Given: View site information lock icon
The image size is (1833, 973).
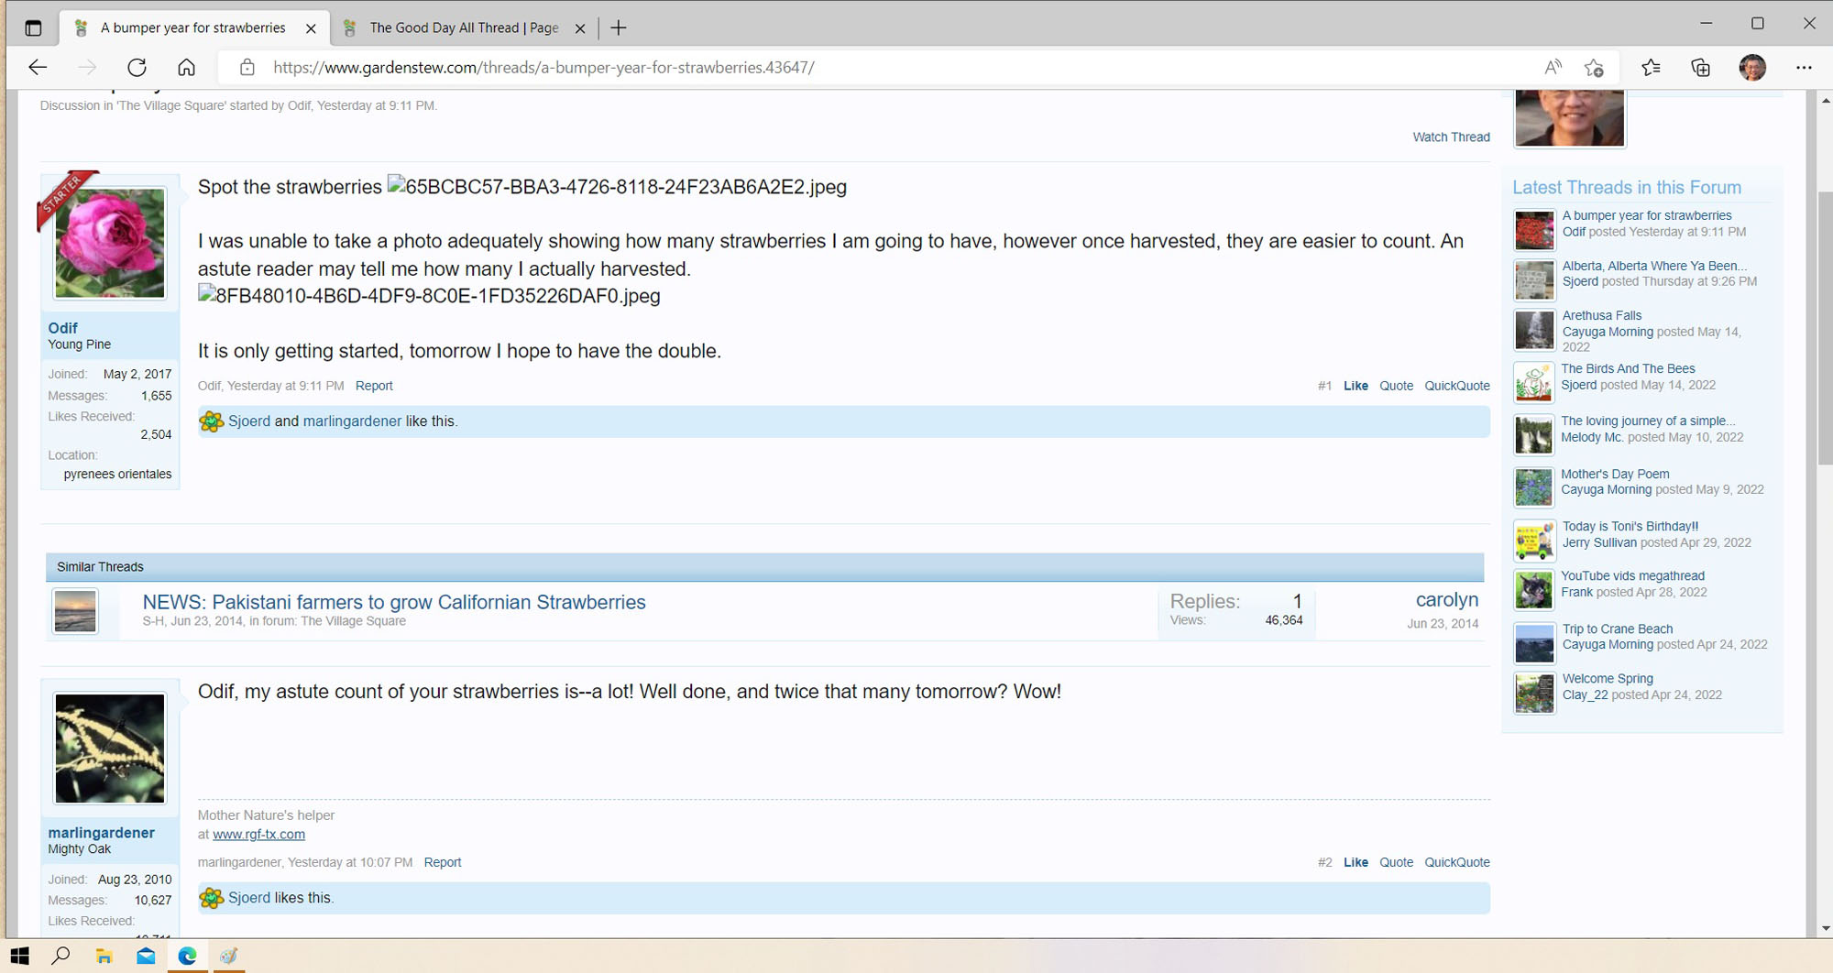Looking at the screenshot, I should pyautogui.click(x=247, y=67).
